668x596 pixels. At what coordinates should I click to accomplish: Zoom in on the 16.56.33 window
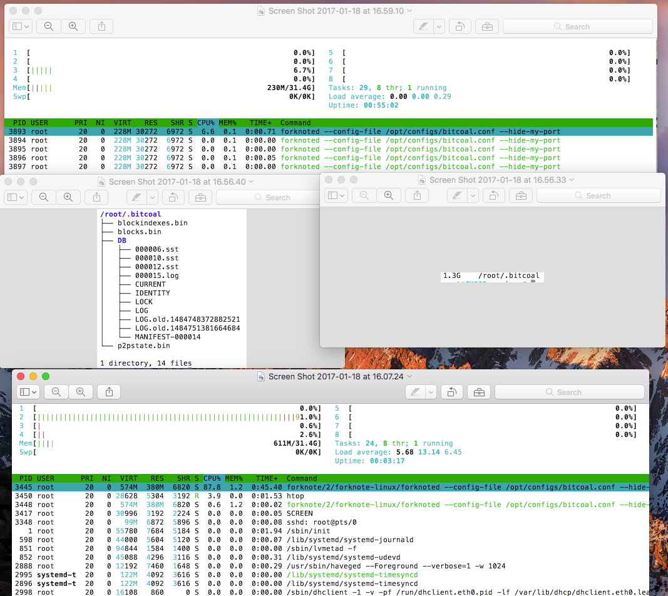[x=389, y=195]
